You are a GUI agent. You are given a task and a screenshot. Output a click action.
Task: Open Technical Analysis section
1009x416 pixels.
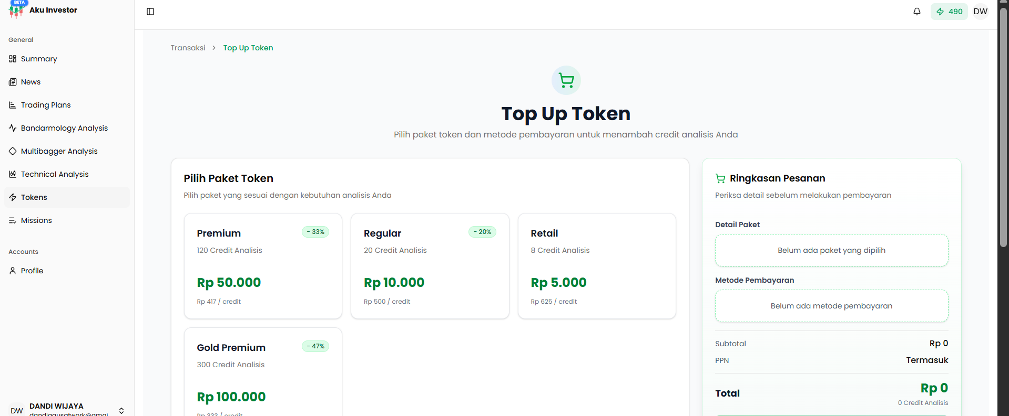tap(55, 174)
